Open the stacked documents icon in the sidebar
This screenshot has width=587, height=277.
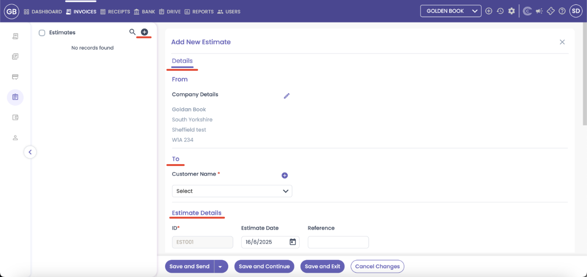(x=15, y=56)
